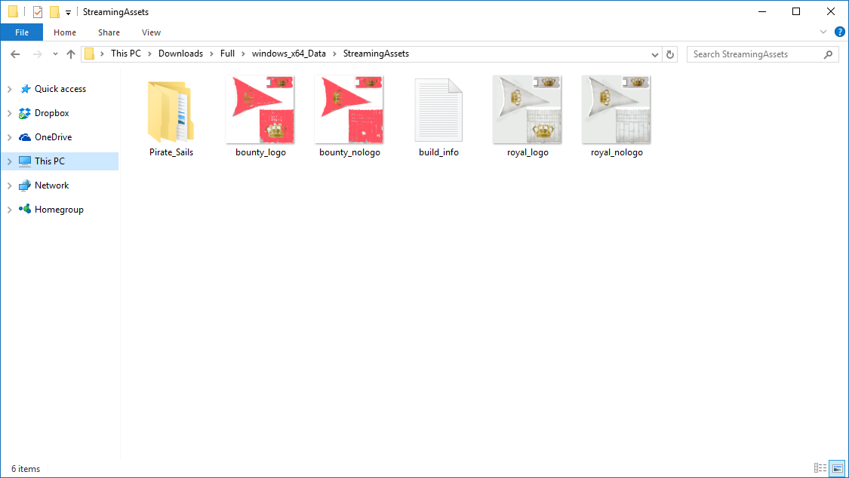Screen dimensions: 849x478
Task: Open the recent locations dropdown arrow
Action: pyautogui.click(x=55, y=54)
